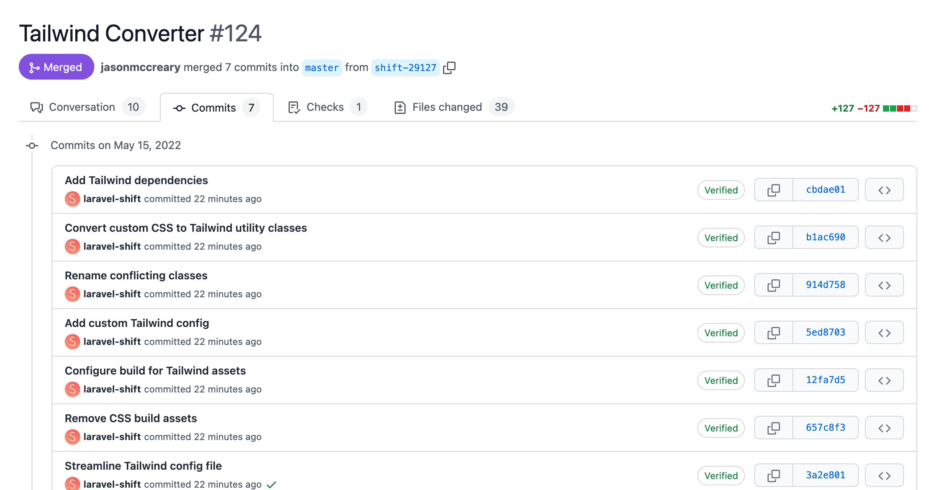Show Verified signature for 12fa7d5
The height and width of the screenshot is (490, 936).
(x=721, y=380)
